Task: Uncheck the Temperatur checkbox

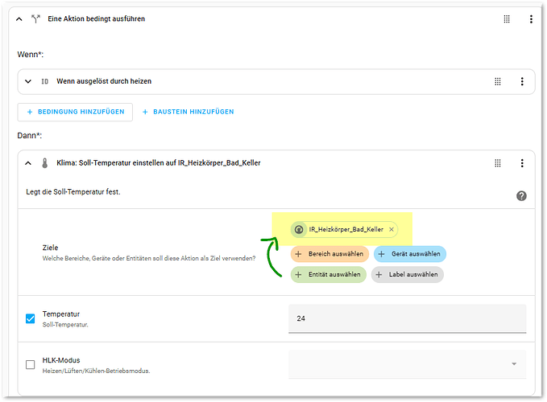Action: pyautogui.click(x=31, y=318)
